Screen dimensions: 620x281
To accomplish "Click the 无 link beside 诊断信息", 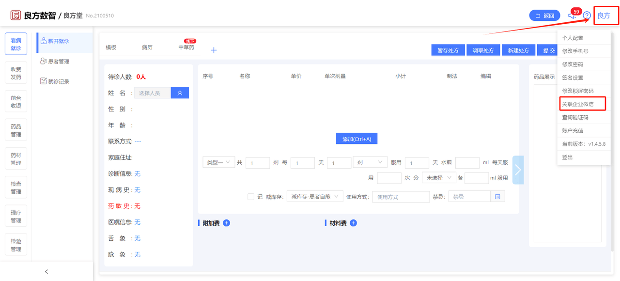I will coord(138,173).
